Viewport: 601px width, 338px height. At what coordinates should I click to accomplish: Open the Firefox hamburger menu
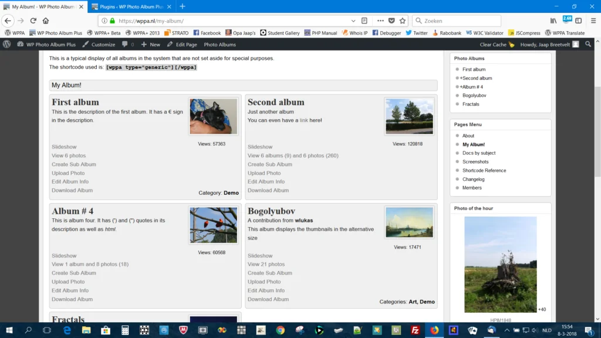tap(593, 21)
